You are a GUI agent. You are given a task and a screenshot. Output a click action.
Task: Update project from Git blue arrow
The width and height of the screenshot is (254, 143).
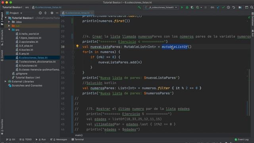pyautogui.click(x=218, y=8)
